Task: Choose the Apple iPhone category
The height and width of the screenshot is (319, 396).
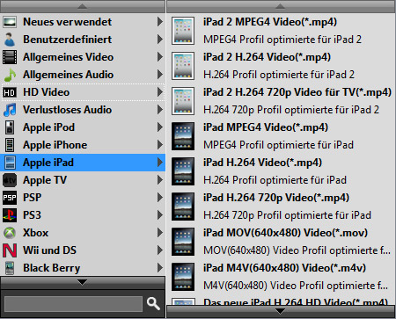Action: tap(83, 145)
